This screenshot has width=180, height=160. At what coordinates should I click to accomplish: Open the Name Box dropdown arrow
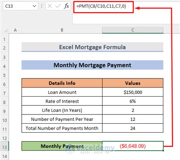pos(34,6)
